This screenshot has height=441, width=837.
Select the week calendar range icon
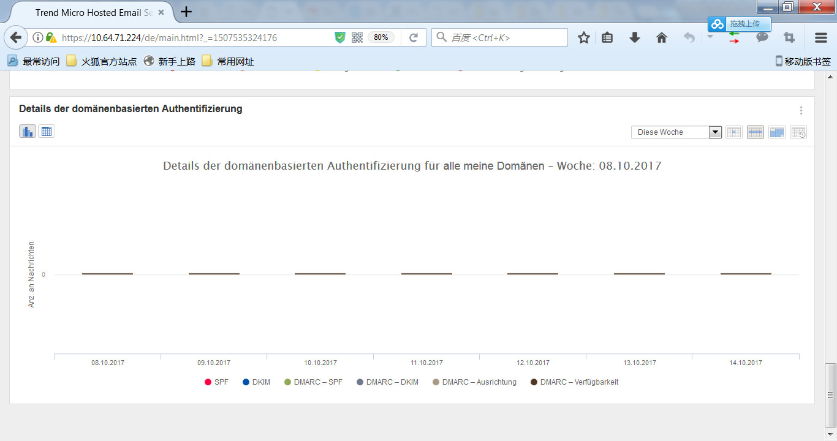756,132
